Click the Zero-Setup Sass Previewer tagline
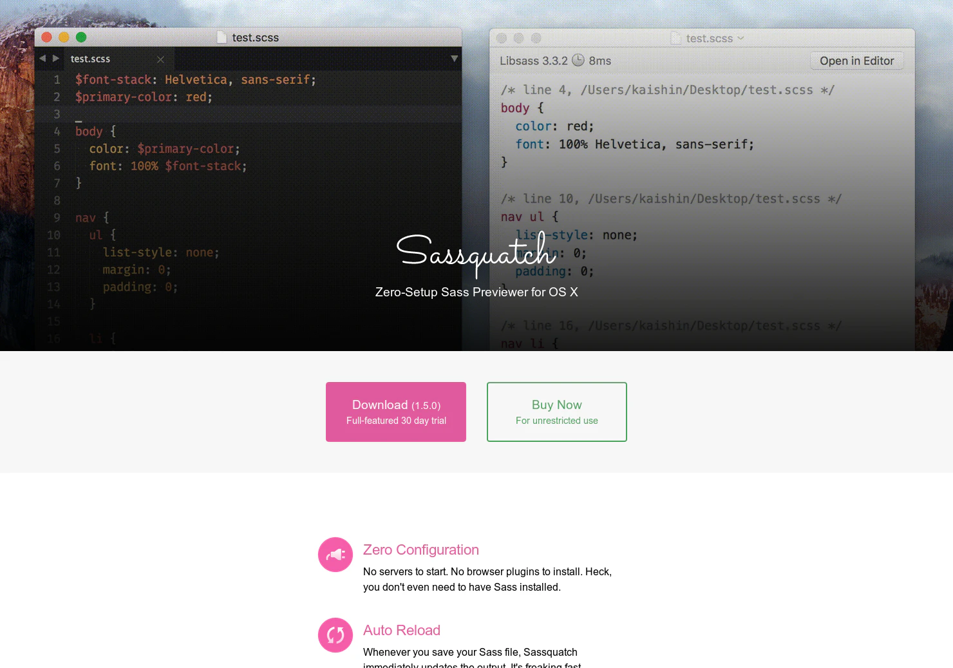This screenshot has height=668, width=953. [x=476, y=292]
